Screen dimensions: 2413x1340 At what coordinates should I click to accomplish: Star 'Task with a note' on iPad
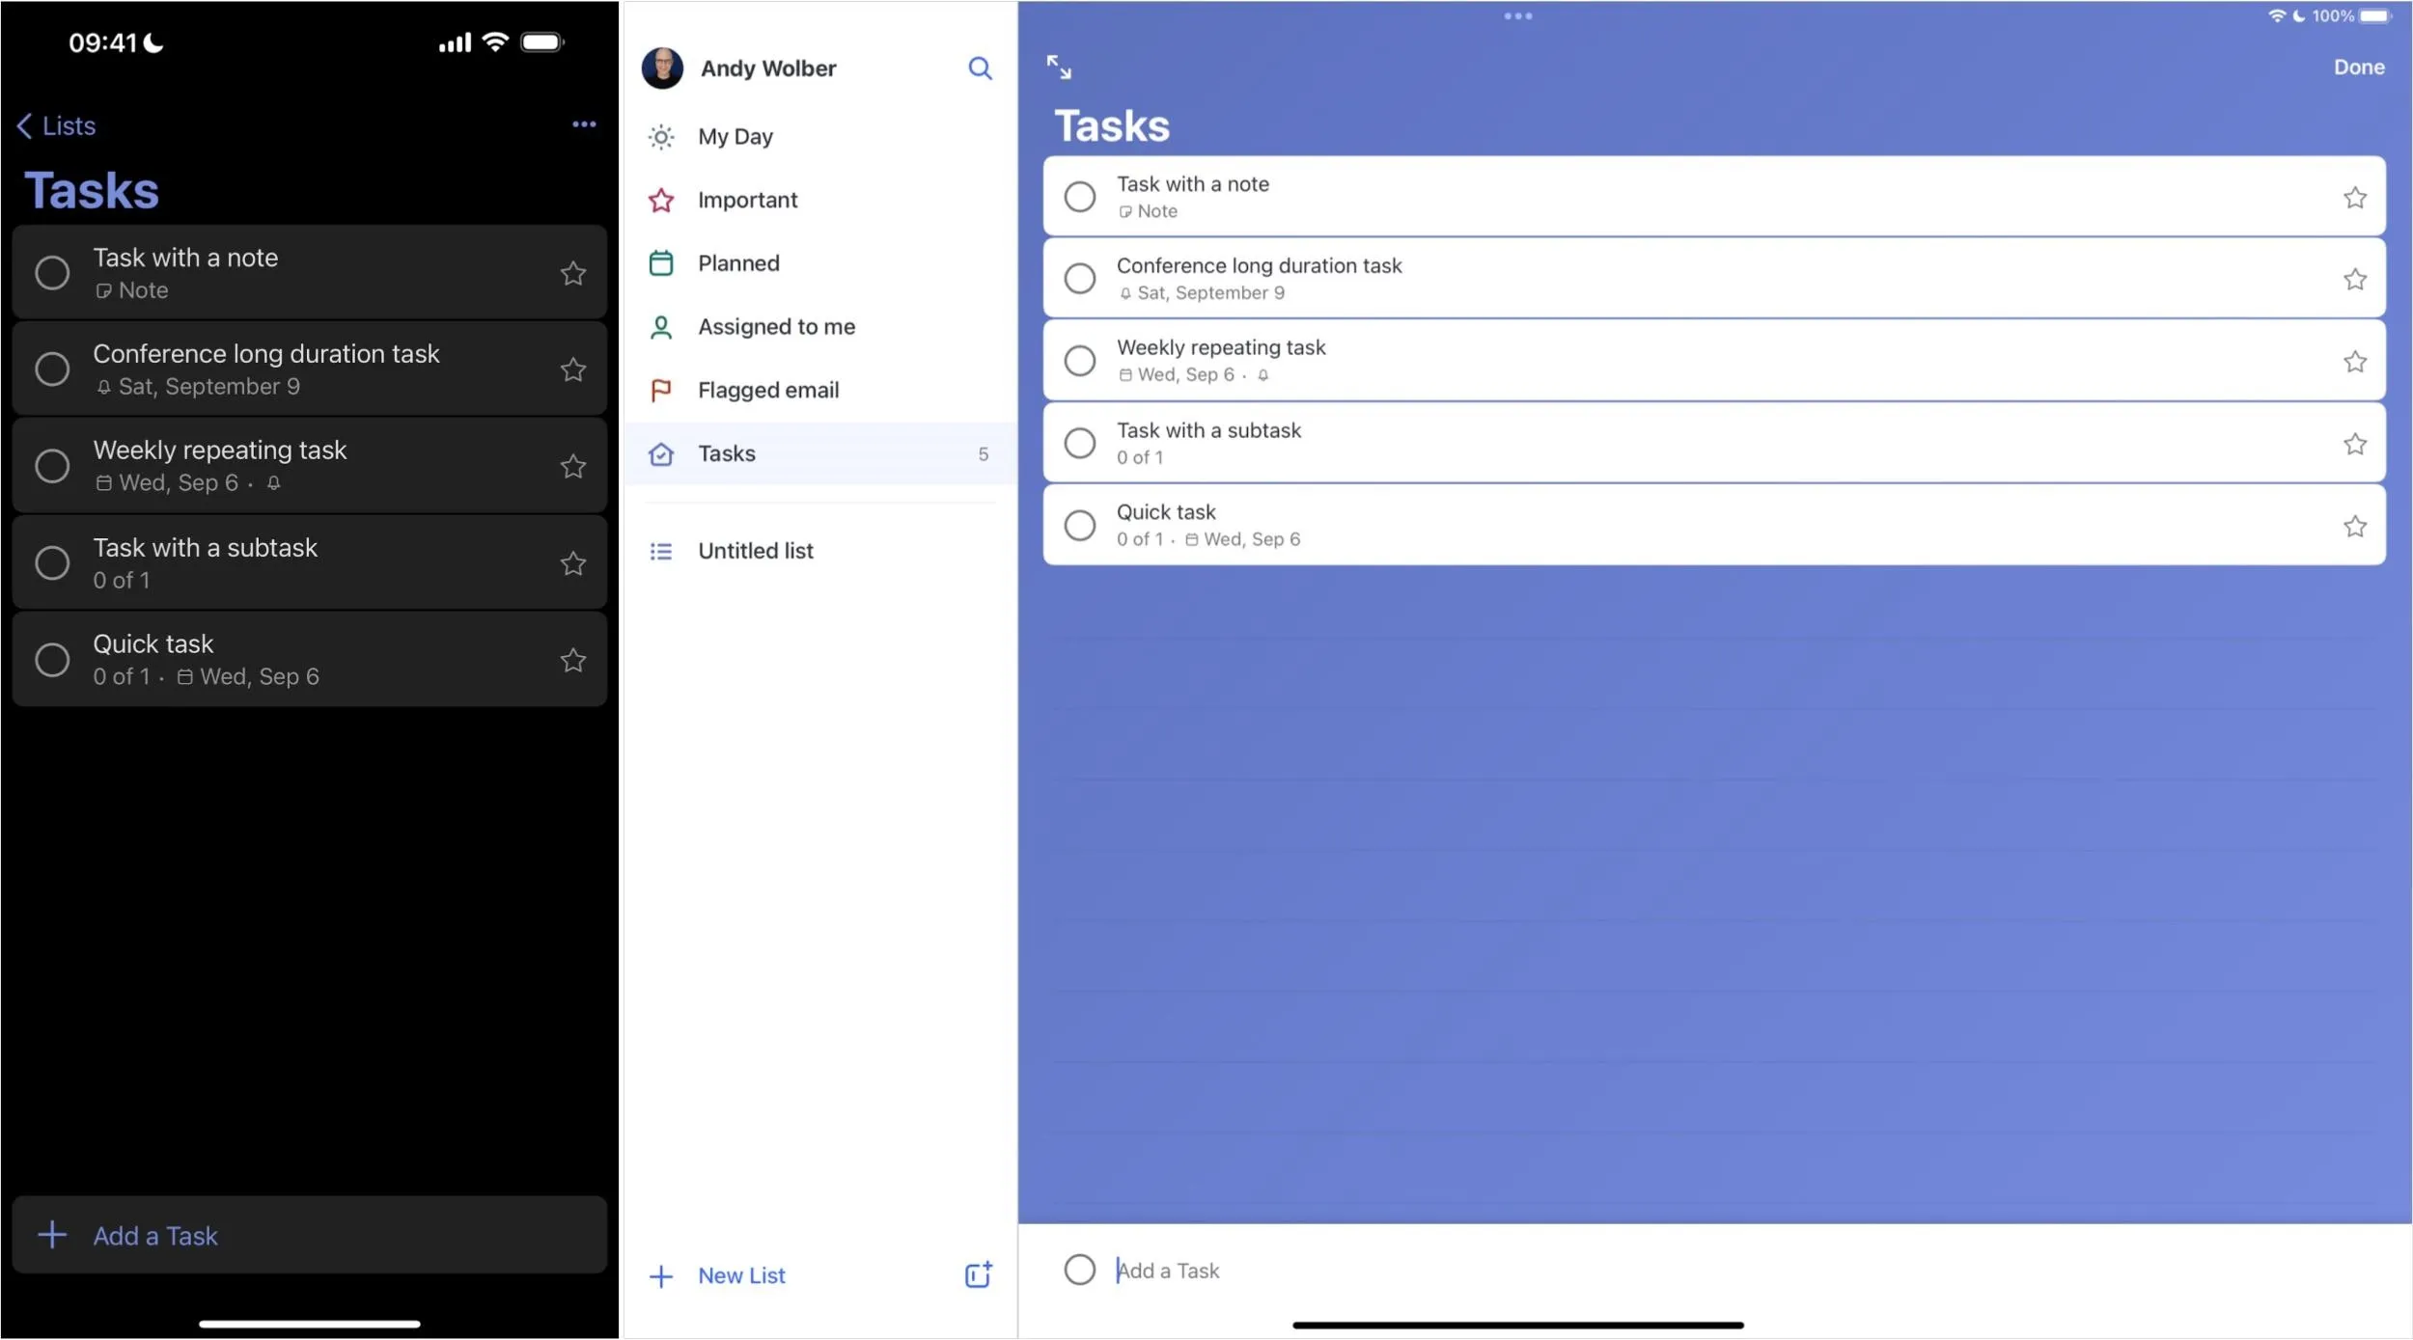coord(2355,198)
